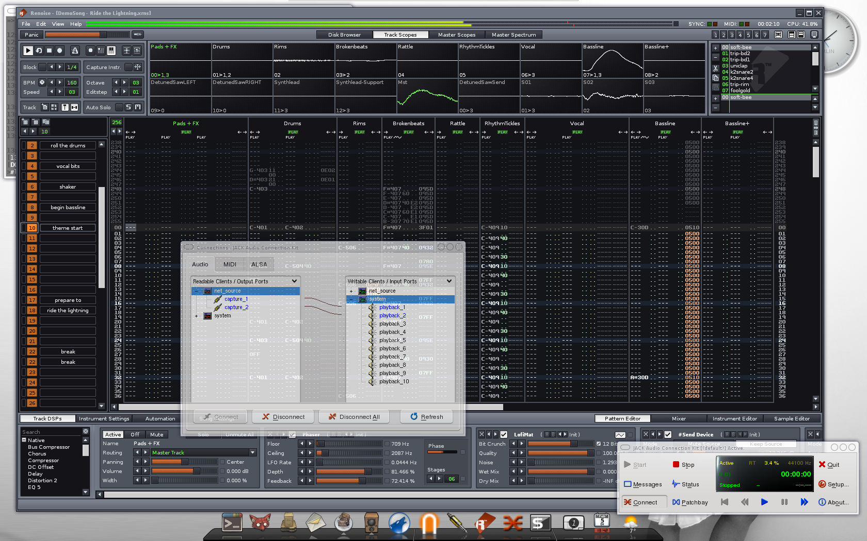Open the Help menu
Viewport: 867px width, 541px height.
(x=76, y=24)
